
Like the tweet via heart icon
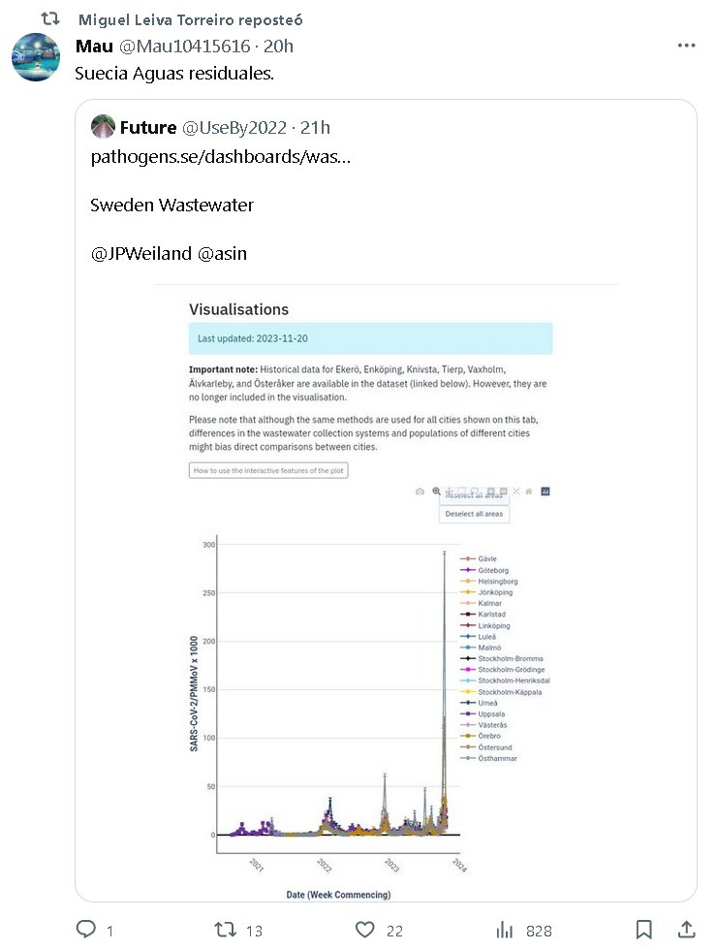[x=364, y=930]
